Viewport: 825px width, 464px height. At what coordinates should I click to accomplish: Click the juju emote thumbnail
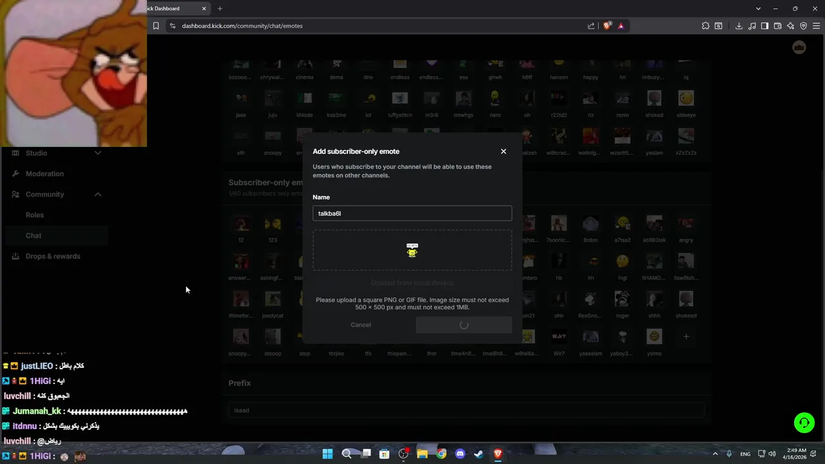[273, 99]
